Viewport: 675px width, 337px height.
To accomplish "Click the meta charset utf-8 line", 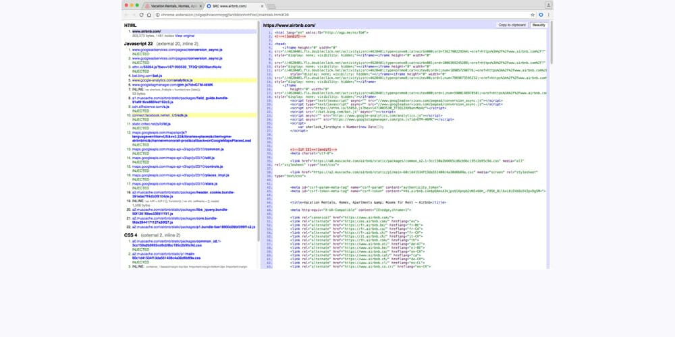I will [x=312, y=153].
